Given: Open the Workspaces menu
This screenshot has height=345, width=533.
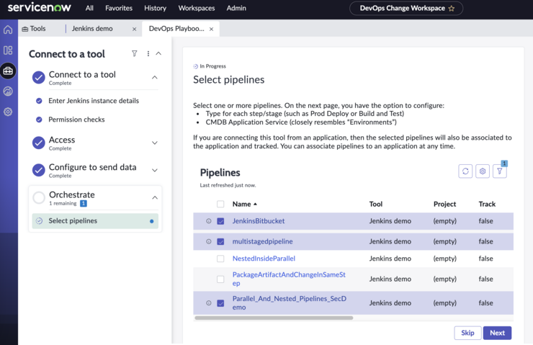Looking at the screenshot, I should click(197, 8).
